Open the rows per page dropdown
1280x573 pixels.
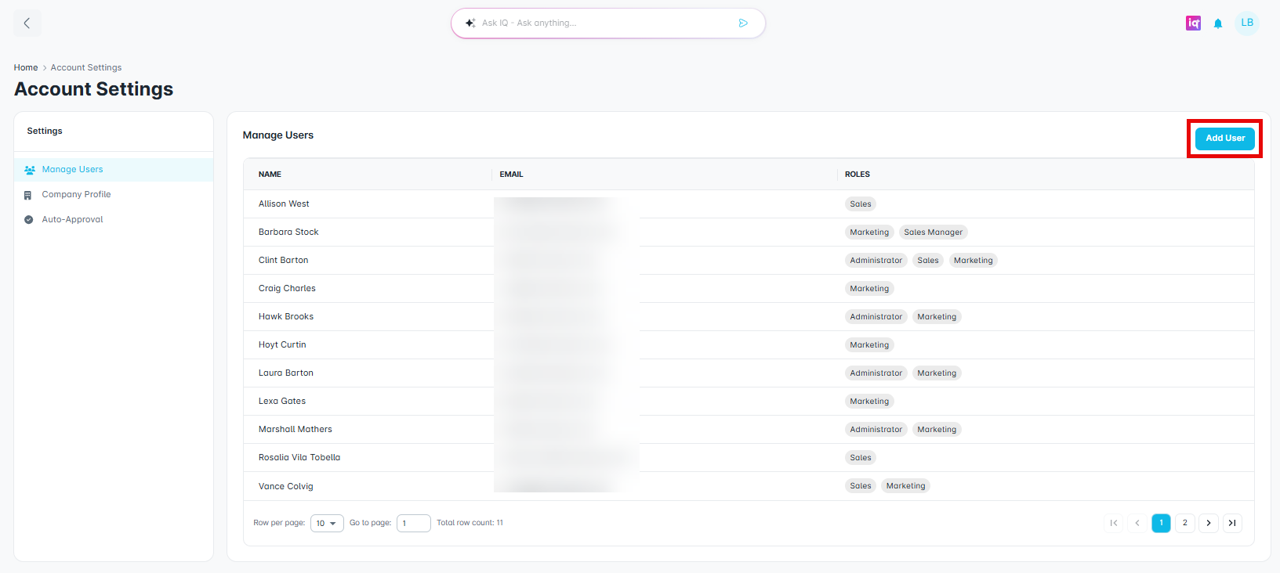pos(327,523)
